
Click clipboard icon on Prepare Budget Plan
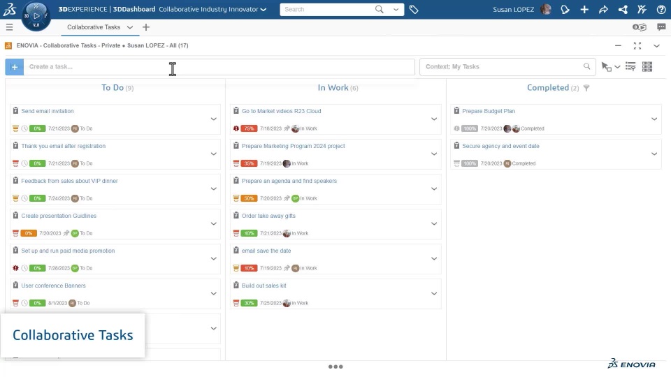tap(456, 111)
